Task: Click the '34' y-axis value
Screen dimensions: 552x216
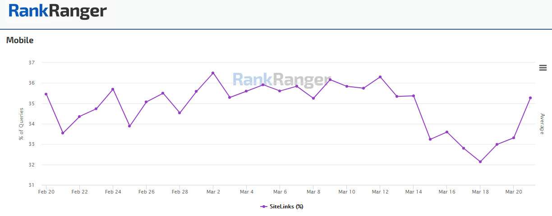Action: coord(31,124)
